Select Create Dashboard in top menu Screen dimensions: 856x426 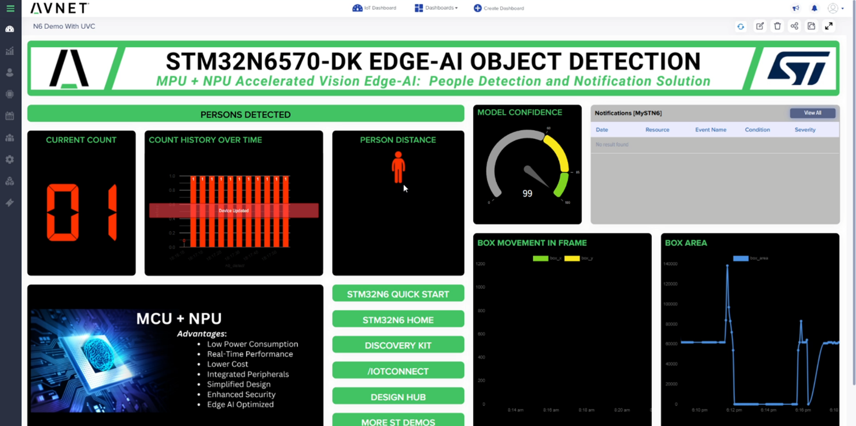coord(499,8)
